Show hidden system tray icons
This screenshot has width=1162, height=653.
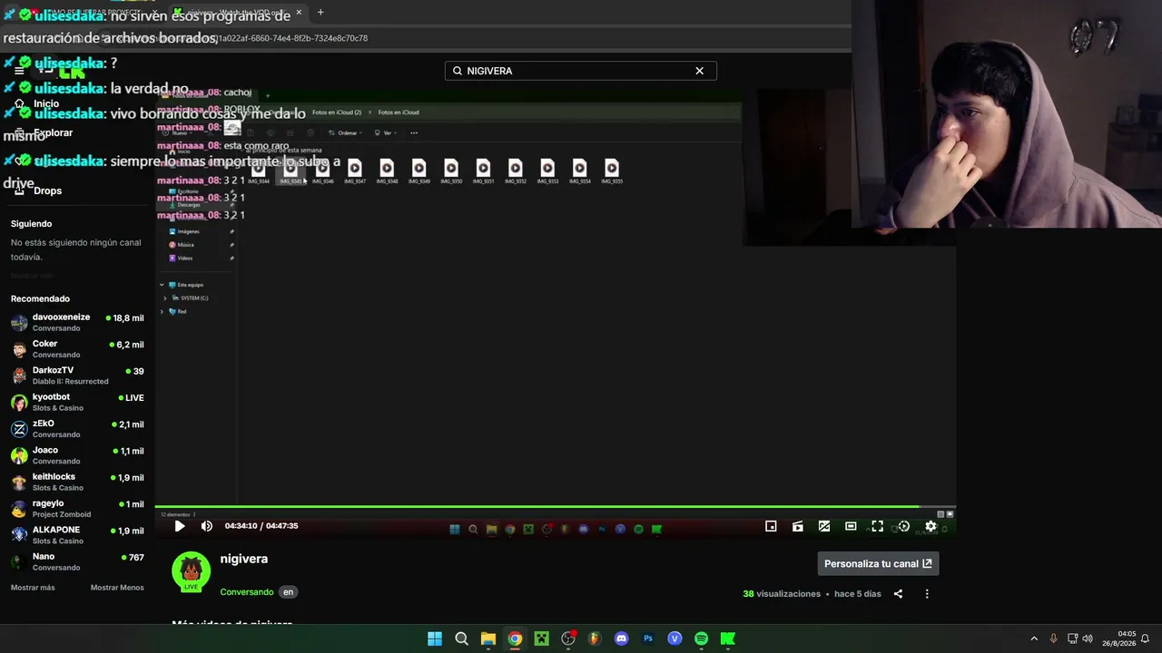pos(1034,638)
